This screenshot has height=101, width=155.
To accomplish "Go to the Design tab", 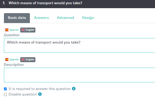I will coord(88,18).
